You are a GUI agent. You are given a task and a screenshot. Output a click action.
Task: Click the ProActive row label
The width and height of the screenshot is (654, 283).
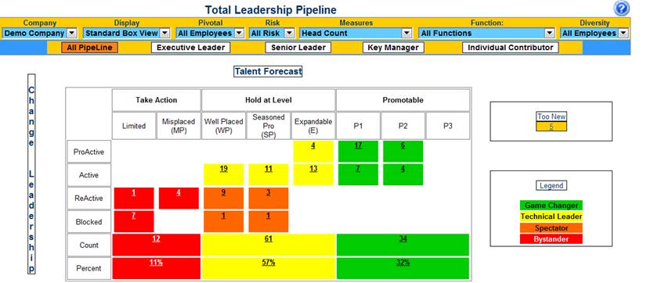89,152
